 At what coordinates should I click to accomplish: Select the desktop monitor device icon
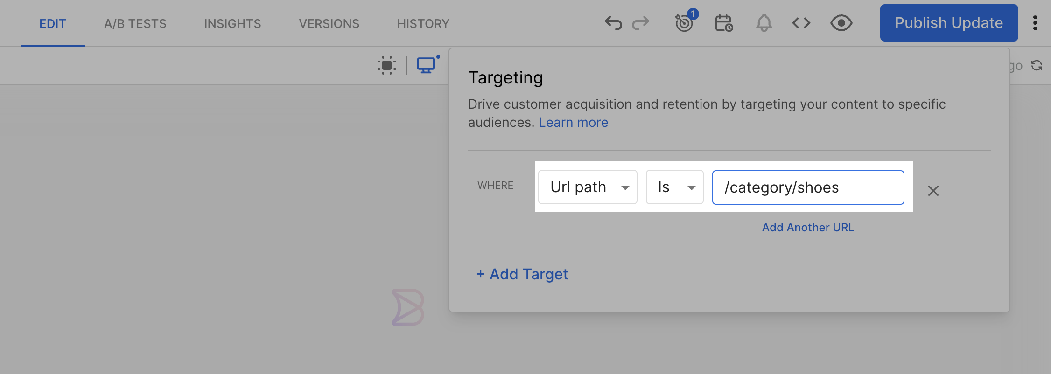427,65
